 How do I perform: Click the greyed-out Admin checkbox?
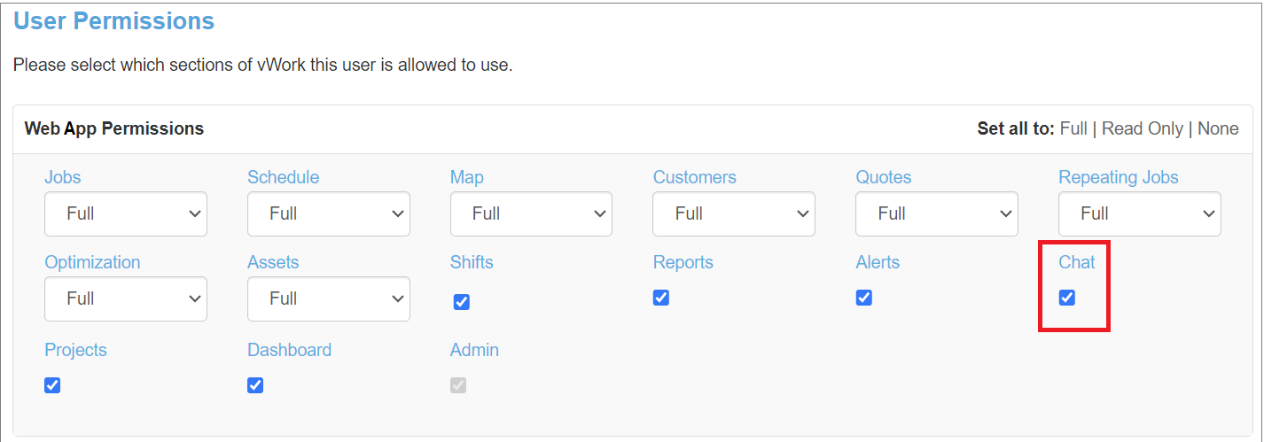(x=458, y=385)
